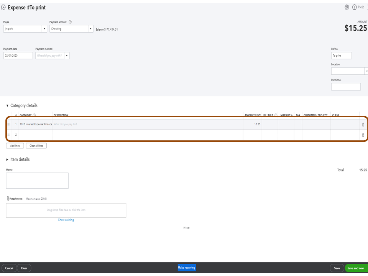Image resolution: width=368 pixels, height=276 pixels.
Task: Click the Help question mark icon
Action: click(354, 7)
